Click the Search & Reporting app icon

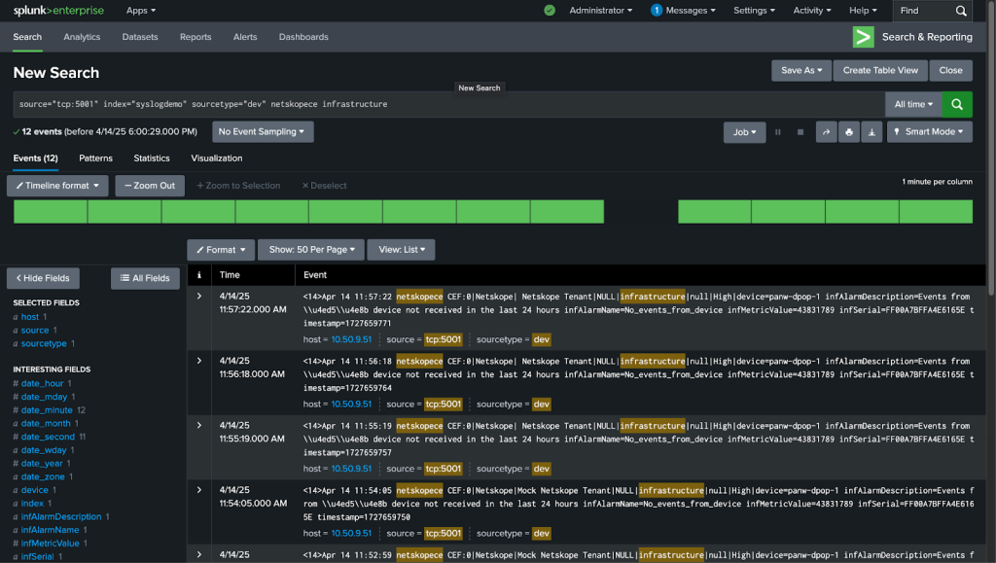[x=864, y=37]
